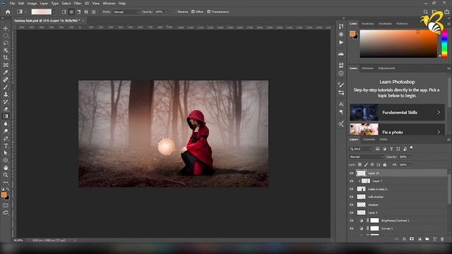Select the Path Selection tool
Screen dimensions: 452x254
click(x=6, y=153)
